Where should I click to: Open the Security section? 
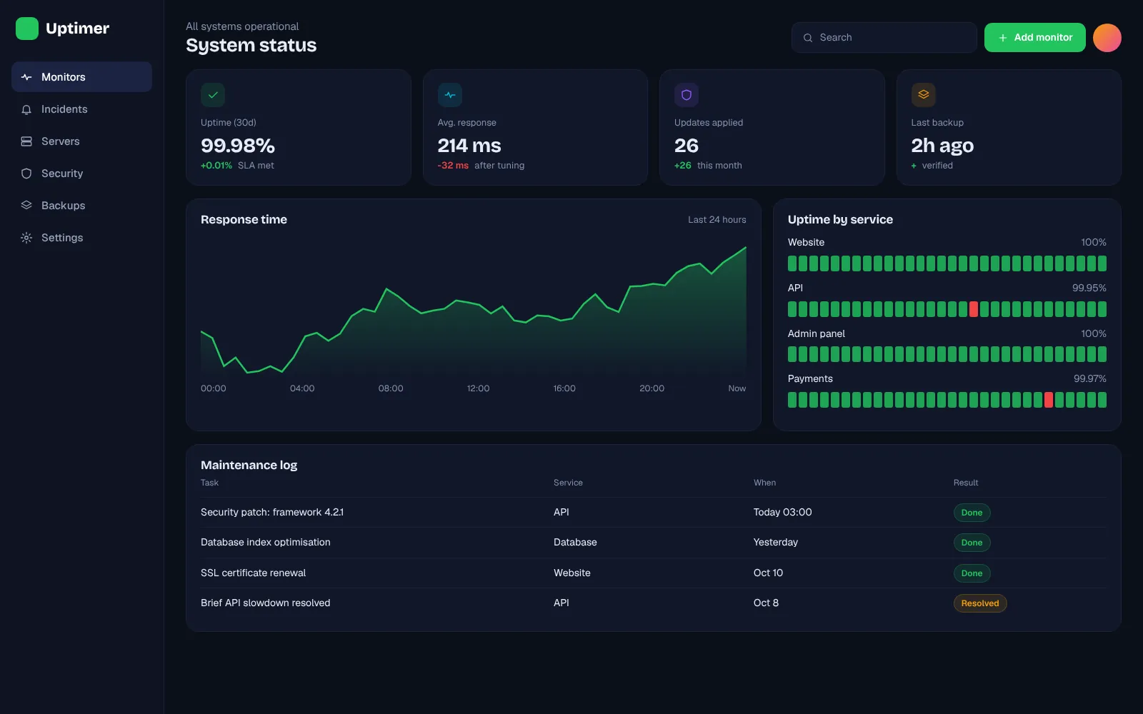pyautogui.click(x=81, y=174)
